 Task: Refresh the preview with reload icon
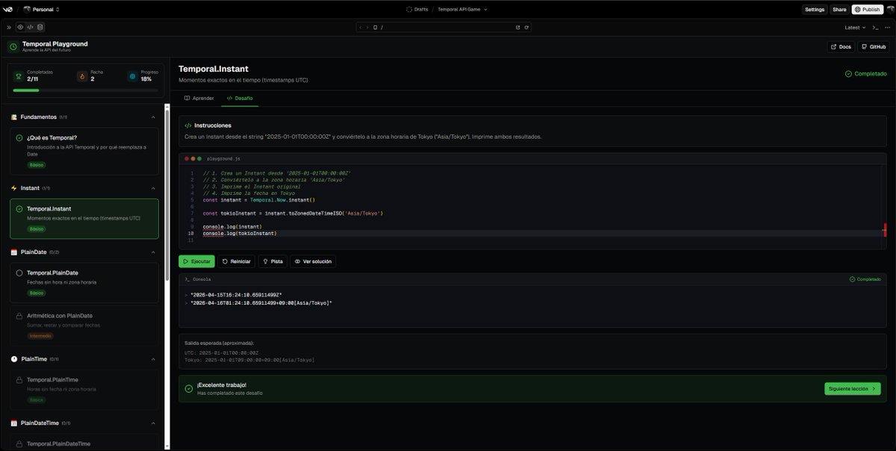pos(527,27)
